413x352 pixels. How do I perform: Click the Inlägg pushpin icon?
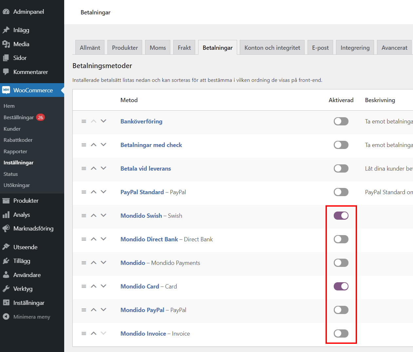[x=6, y=30]
